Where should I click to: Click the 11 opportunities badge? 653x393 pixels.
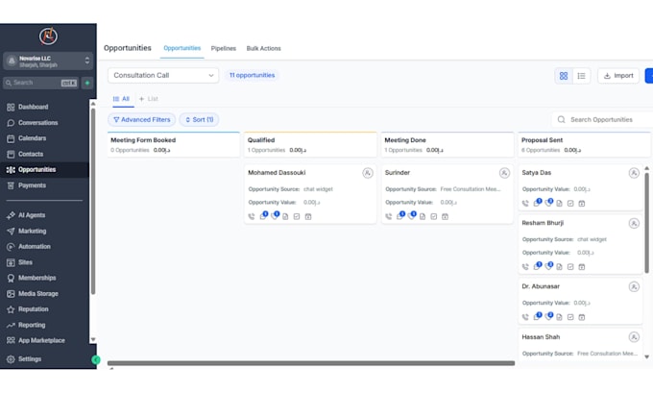pos(252,76)
